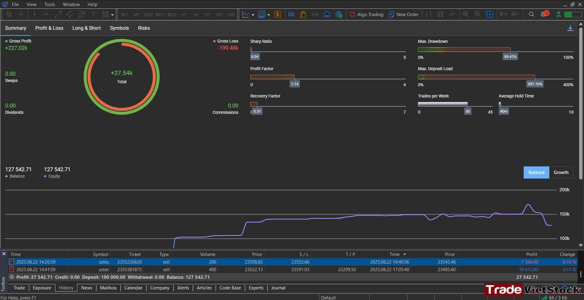Open the Window menu

pos(71,4)
